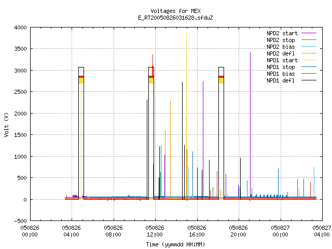Click the NPD1 defl legend label
The image size is (332, 249).
[x=281, y=81]
